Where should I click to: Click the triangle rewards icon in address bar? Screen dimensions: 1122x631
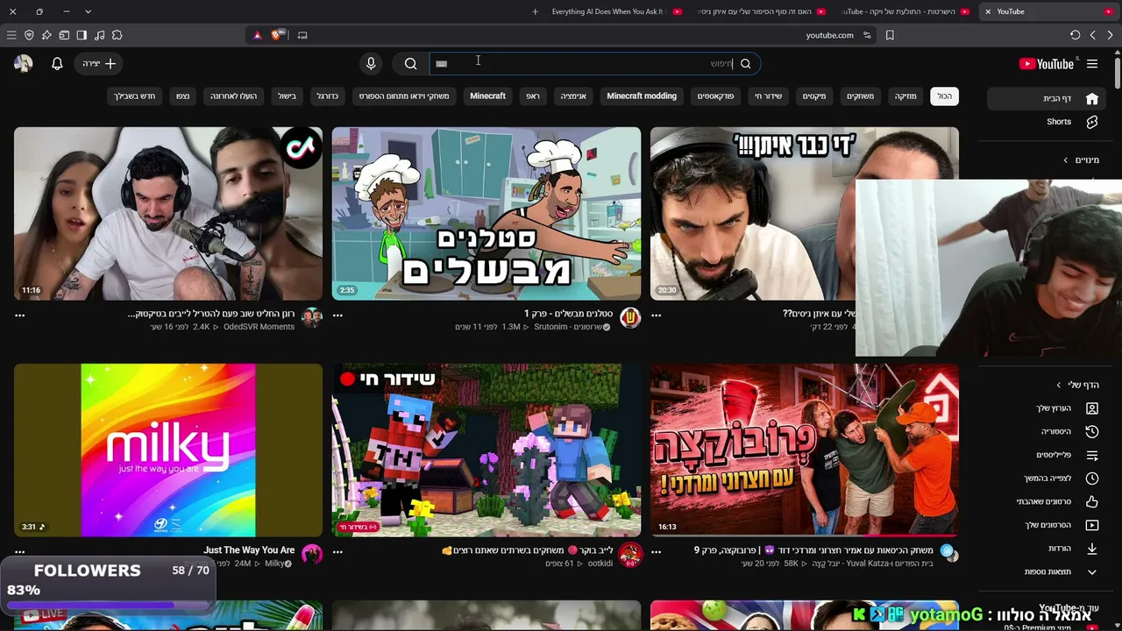257,35
